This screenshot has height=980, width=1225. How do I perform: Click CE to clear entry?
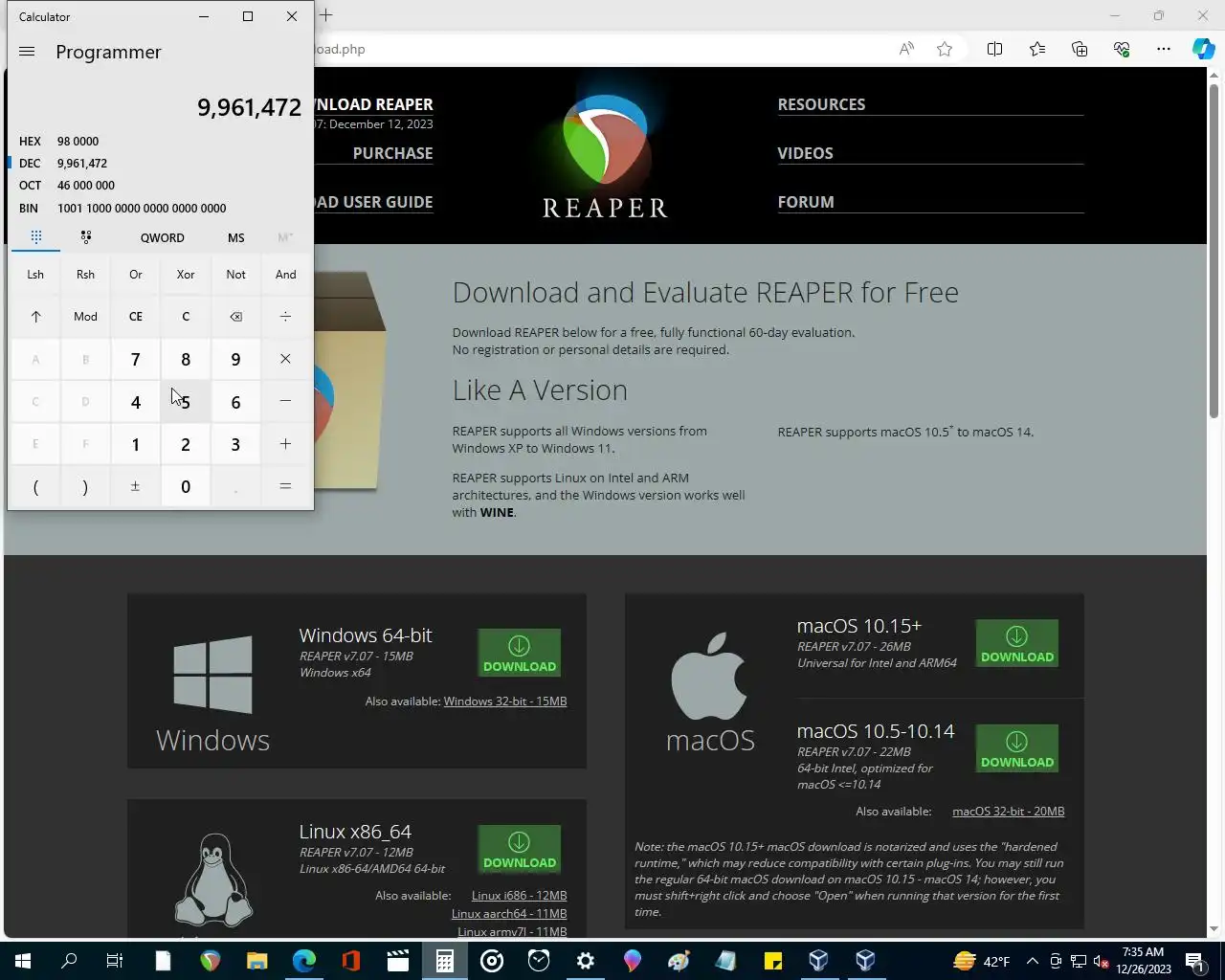136,317
